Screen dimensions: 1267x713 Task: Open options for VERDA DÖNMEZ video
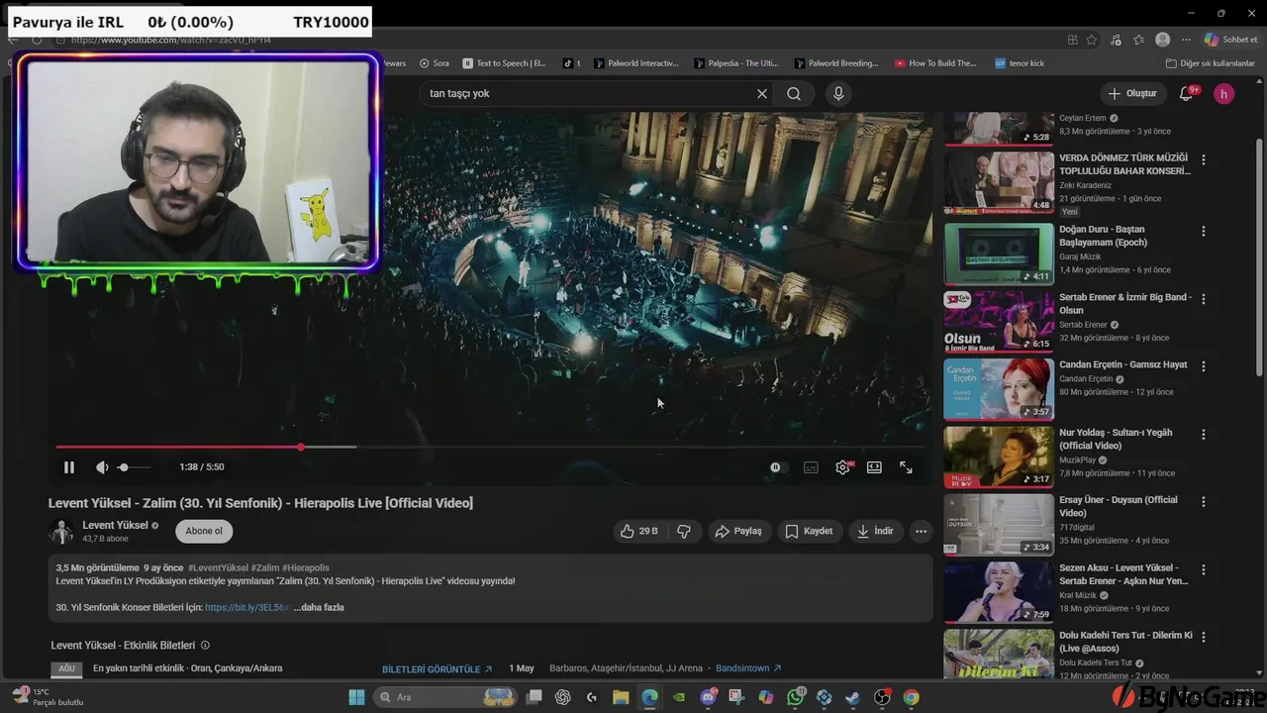point(1204,159)
